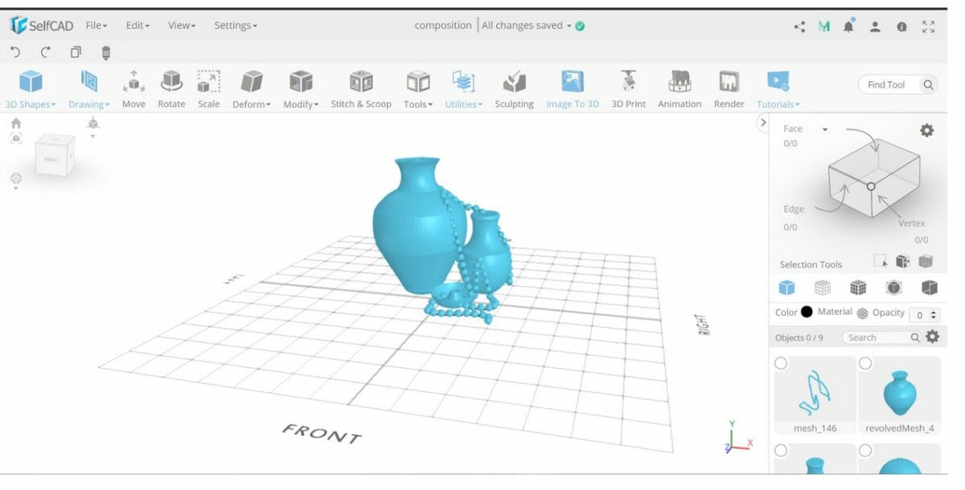Expand the 3D Shapes dropdown
The height and width of the screenshot is (490, 965).
(x=31, y=104)
